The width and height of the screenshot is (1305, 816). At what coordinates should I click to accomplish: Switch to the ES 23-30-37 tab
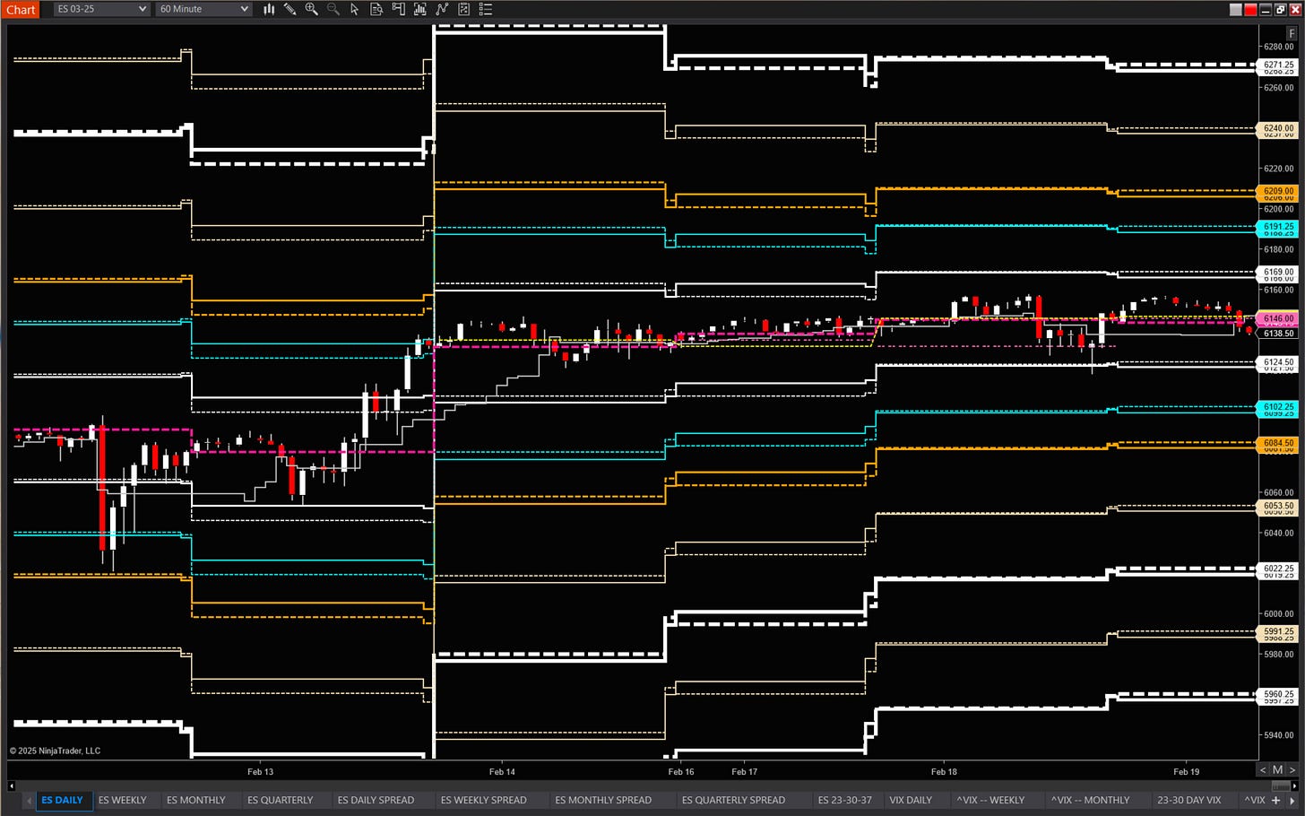pos(844,800)
